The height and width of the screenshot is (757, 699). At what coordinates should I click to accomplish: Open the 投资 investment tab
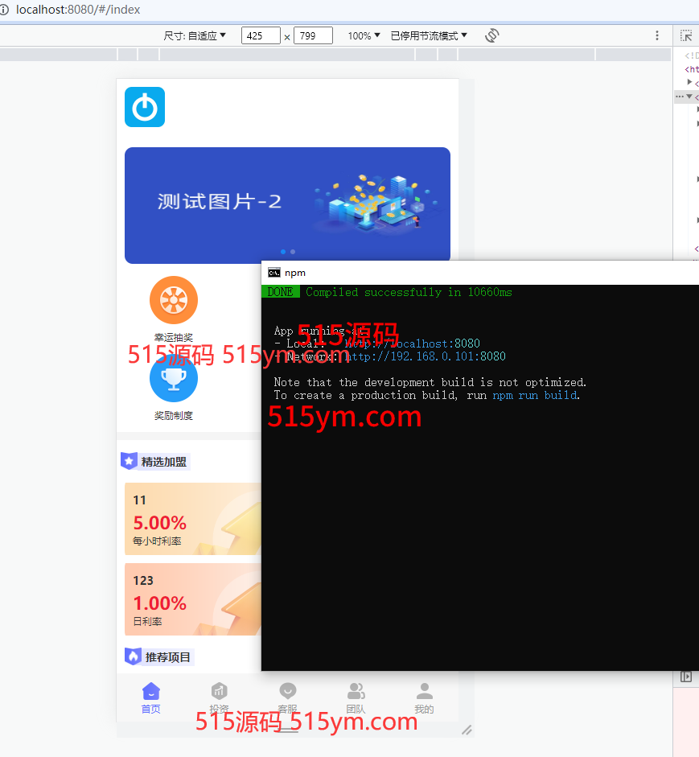click(220, 698)
